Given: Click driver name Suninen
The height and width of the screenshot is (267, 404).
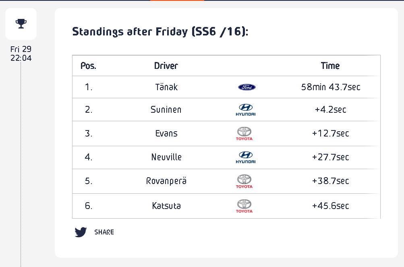Looking at the screenshot, I should pyautogui.click(x=166, y=110).
